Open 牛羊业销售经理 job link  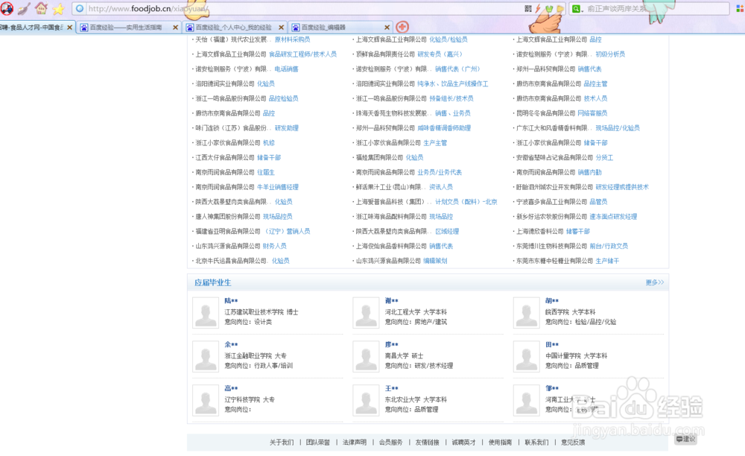(278, 187)
